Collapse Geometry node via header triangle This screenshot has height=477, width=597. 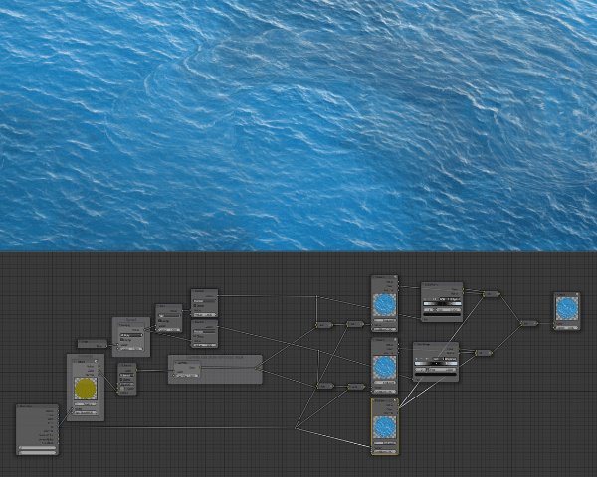pos(19,407)
